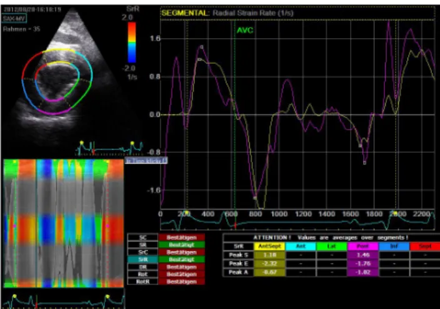Click the green AVC marker label
Image resolution: width=440 pixels, height=309 pixels.
245,31
